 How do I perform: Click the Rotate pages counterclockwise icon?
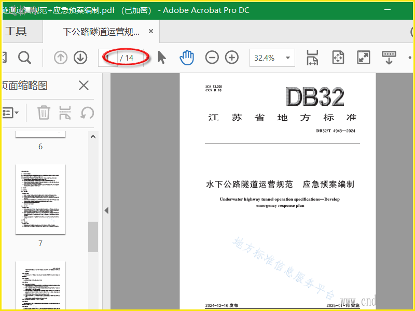(87, 113)
